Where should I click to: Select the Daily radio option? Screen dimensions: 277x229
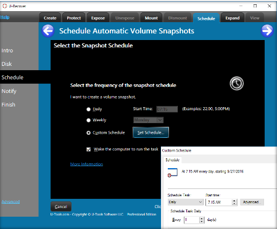click(88, 110)
